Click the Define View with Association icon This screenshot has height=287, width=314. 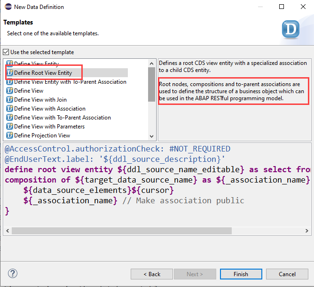(9, 108)
